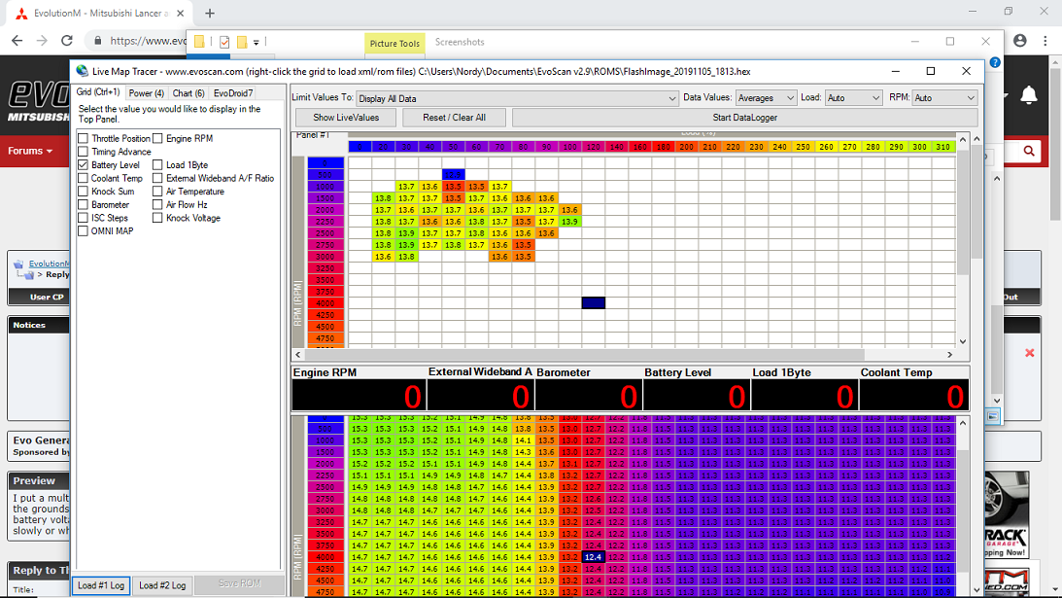Open a new browser tab
Image resolution: width=1062 pixels, height=598 pixels.
point(209,13)
